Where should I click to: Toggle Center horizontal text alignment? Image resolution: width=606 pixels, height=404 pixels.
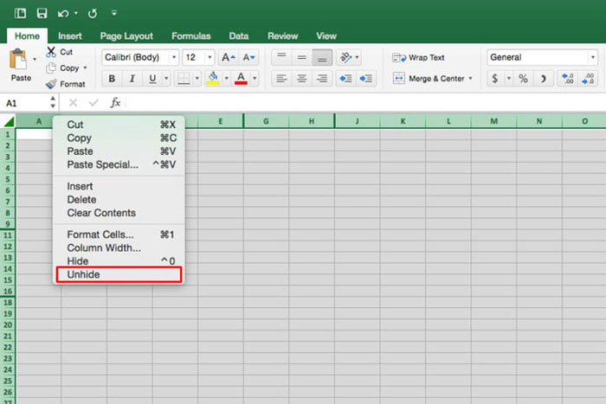[302, 79]
